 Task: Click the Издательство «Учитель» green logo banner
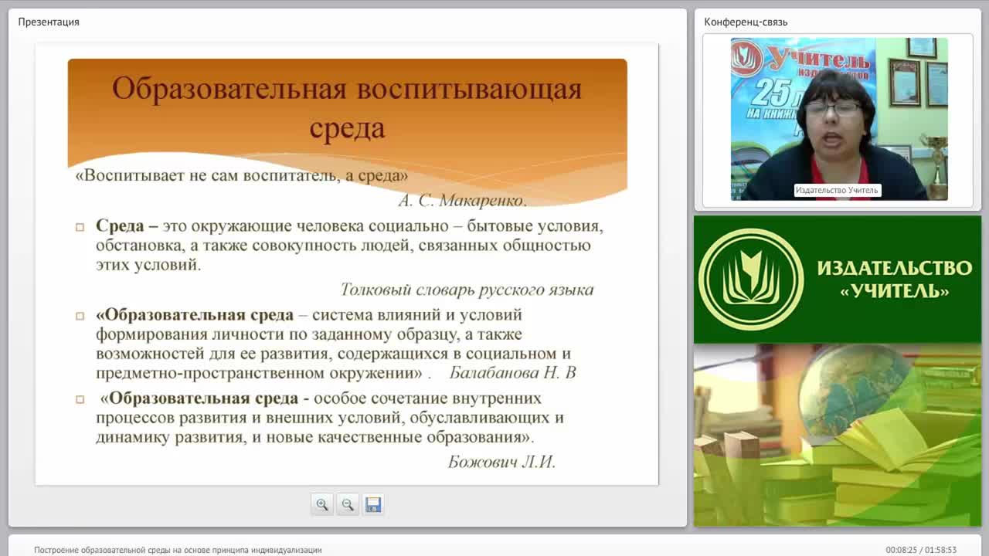838,280
